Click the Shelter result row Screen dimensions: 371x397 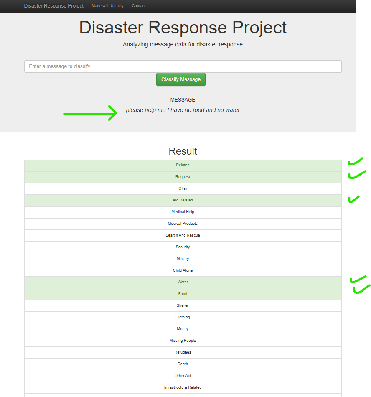pyautogui.click(x=183, y=305)
